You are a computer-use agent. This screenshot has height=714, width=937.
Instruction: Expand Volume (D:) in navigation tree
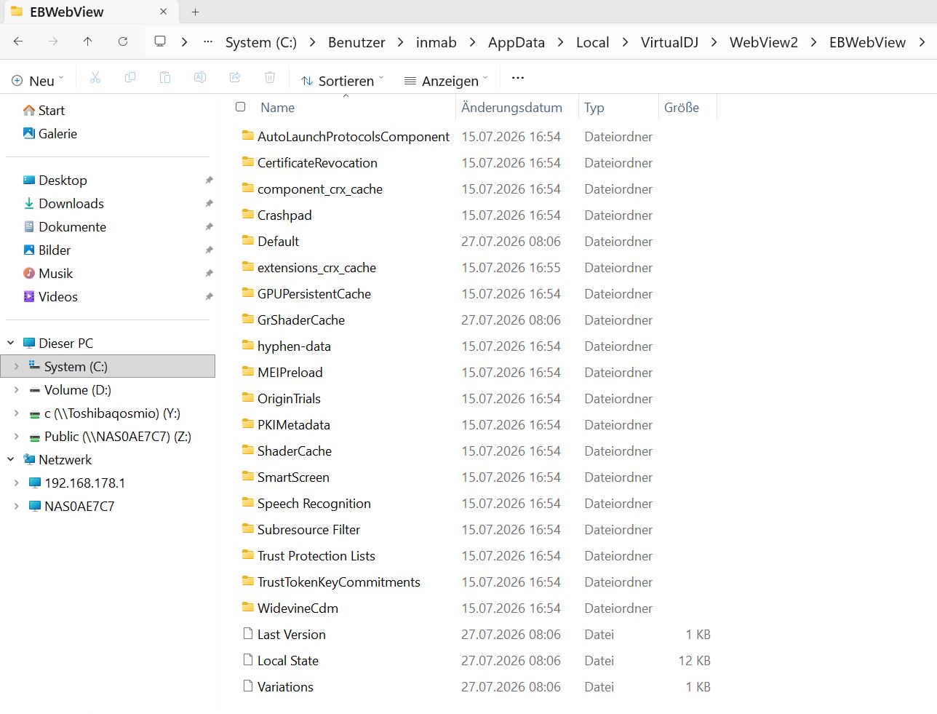tap(17, 389)
